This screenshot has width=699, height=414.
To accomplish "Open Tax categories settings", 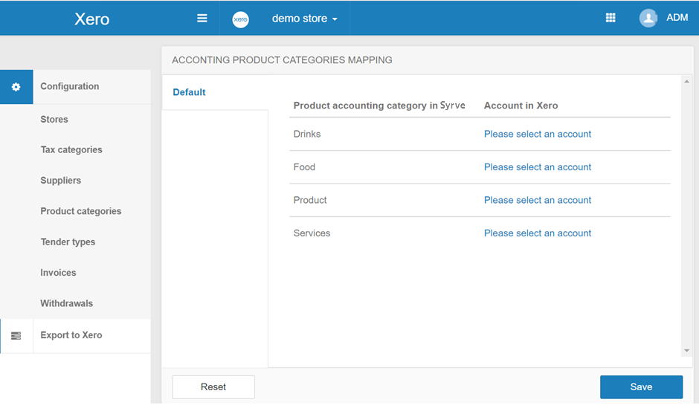I will 71,150.
